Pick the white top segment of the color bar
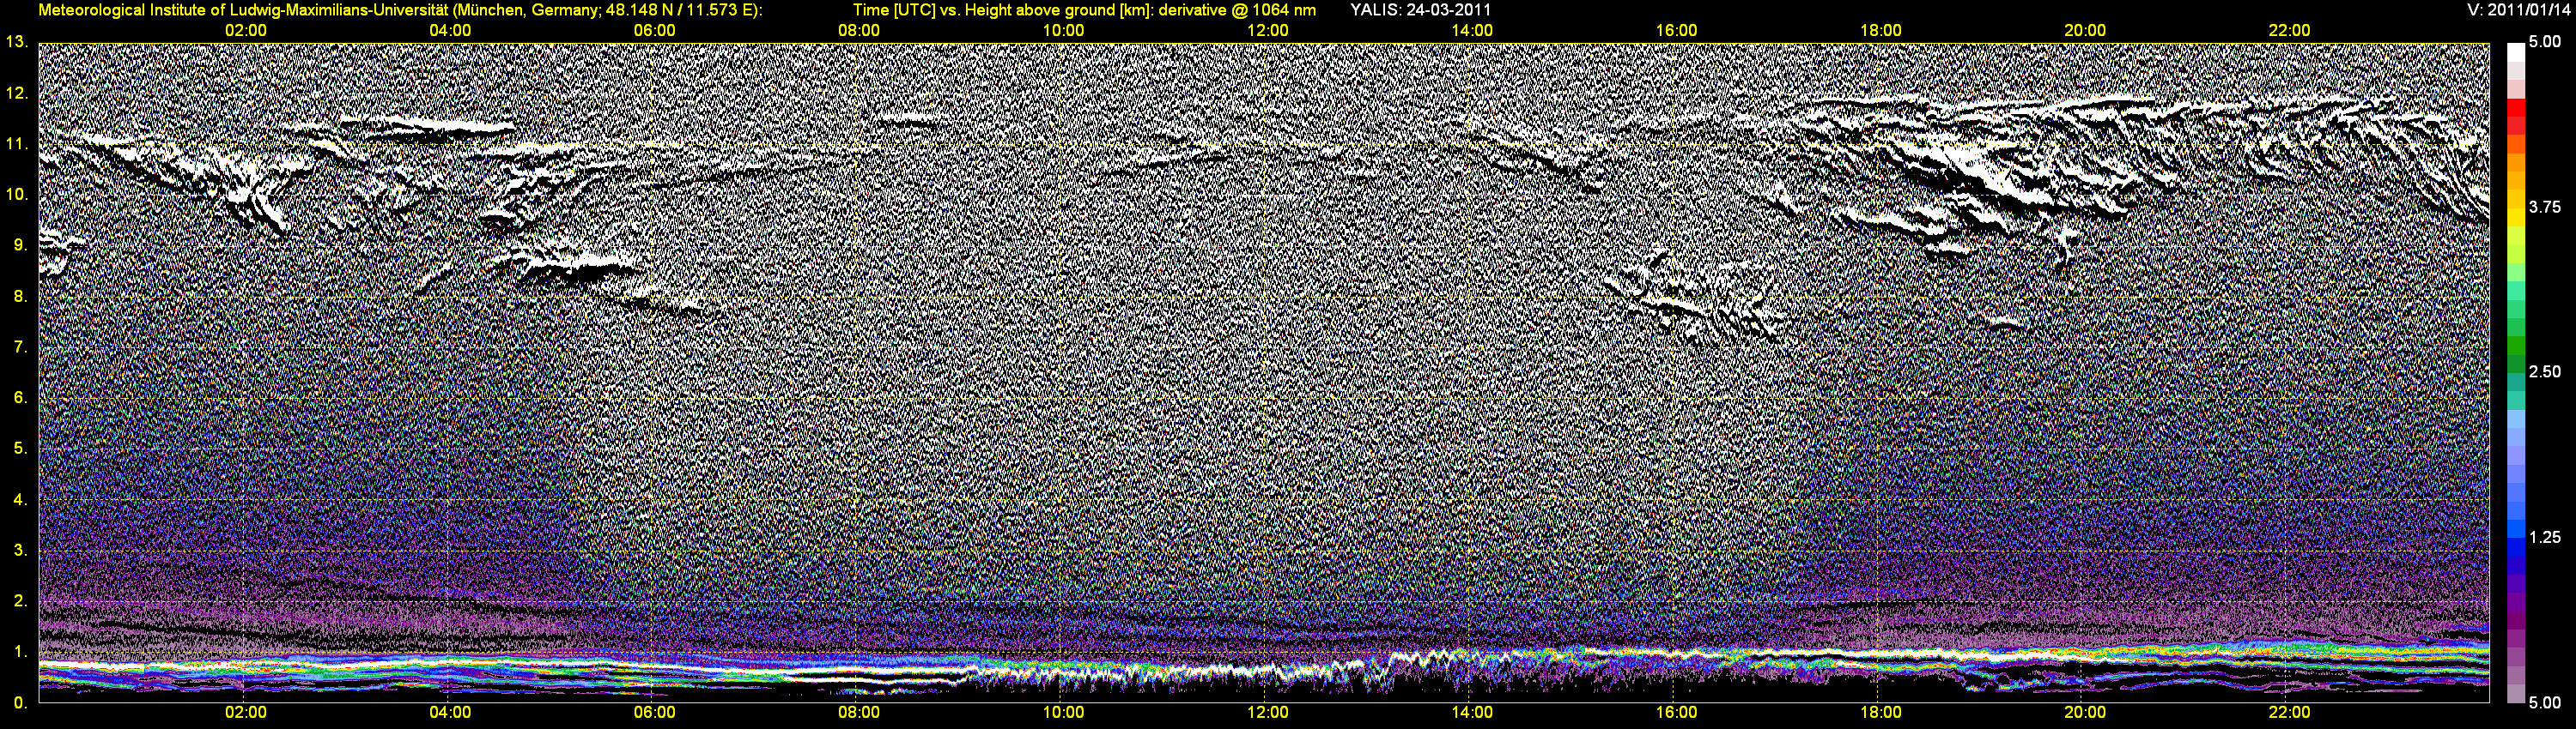 (x=2514, y=53)
